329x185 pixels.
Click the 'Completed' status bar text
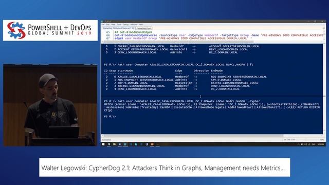[x=106, y=140]
